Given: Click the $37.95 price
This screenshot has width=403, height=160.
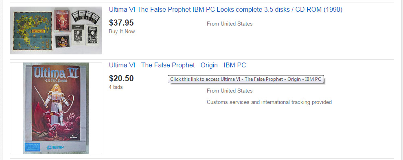Looking at the screenshot, I should [x=121, y=23].
